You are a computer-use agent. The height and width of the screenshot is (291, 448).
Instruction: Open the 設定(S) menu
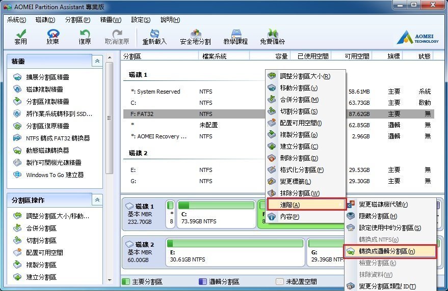[141, 20]
